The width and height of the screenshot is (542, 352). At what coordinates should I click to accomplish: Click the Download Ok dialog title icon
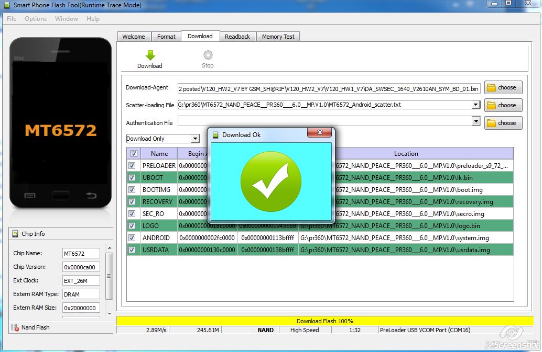pyautogui.click(x=215, y=135)
